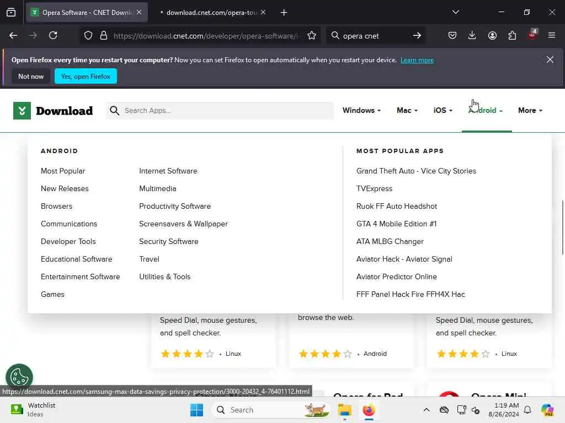This screenshot has width=565, height=423.
Task: Click the Yes, open Firefox button
Action: pyautogui.click(x=86, y=76)
